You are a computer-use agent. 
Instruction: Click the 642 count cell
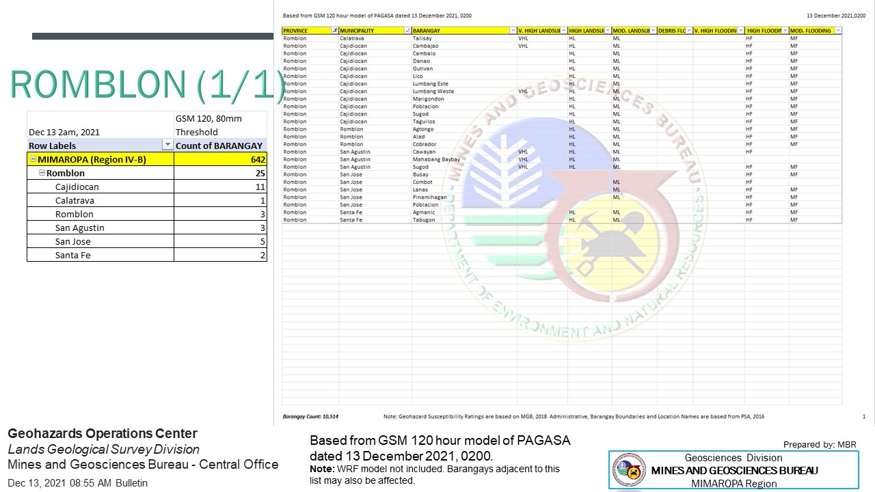220,159
